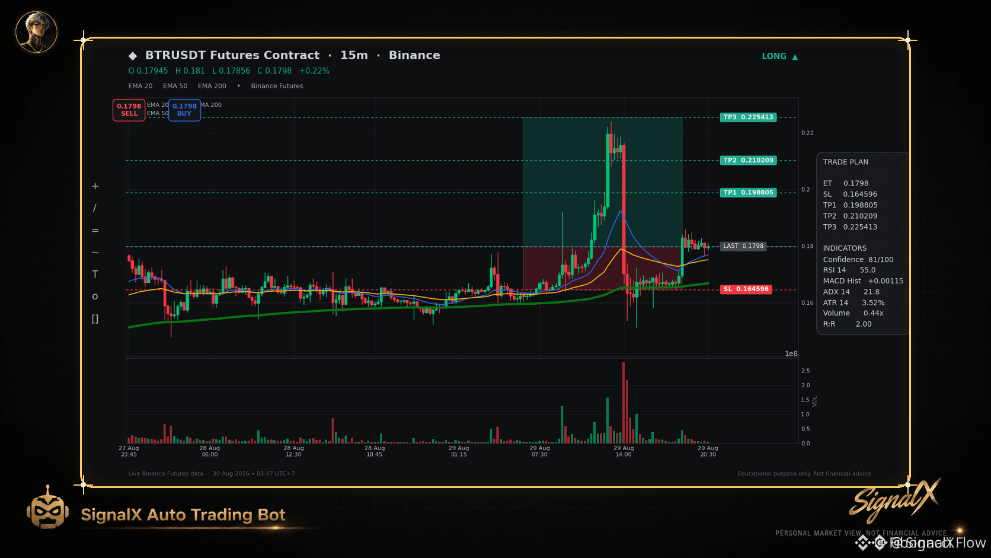Select the slash trend line drawing tool
Image resolution: width=991 pixels, height=558 pixels.
pyautogui.click(x=95, y=208)
